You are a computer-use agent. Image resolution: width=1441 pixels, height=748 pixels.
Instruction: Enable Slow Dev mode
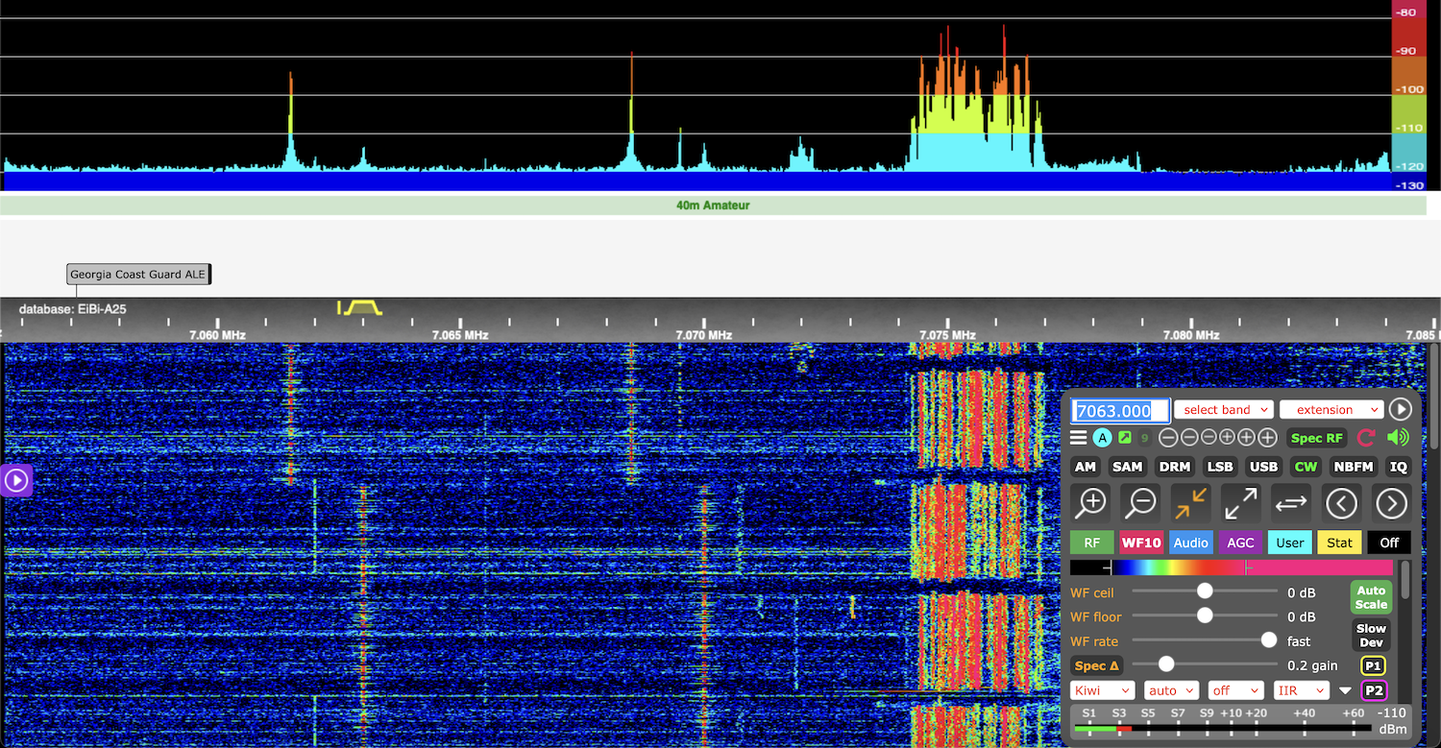(1371, 635)
